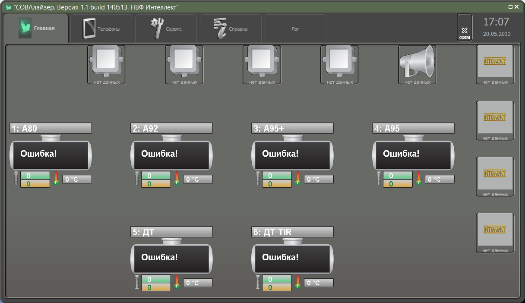Open the Справка tab
Viewport: 525px width, 303px height.
coord(231,29)
